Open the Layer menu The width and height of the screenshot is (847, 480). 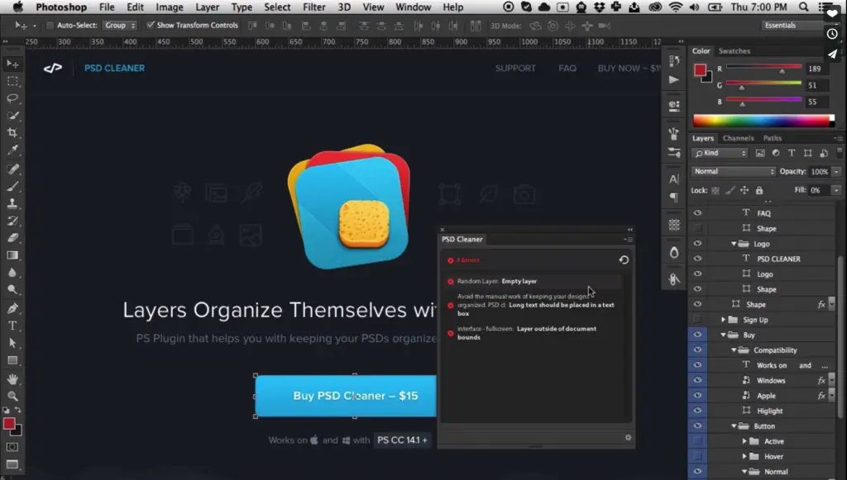click(x=207, y=7)
